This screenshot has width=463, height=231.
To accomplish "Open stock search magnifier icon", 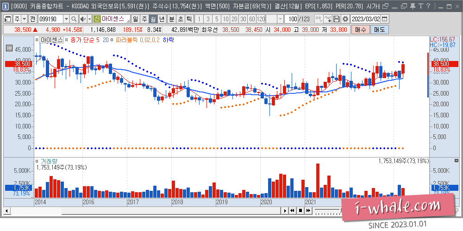I will (74, 19).
